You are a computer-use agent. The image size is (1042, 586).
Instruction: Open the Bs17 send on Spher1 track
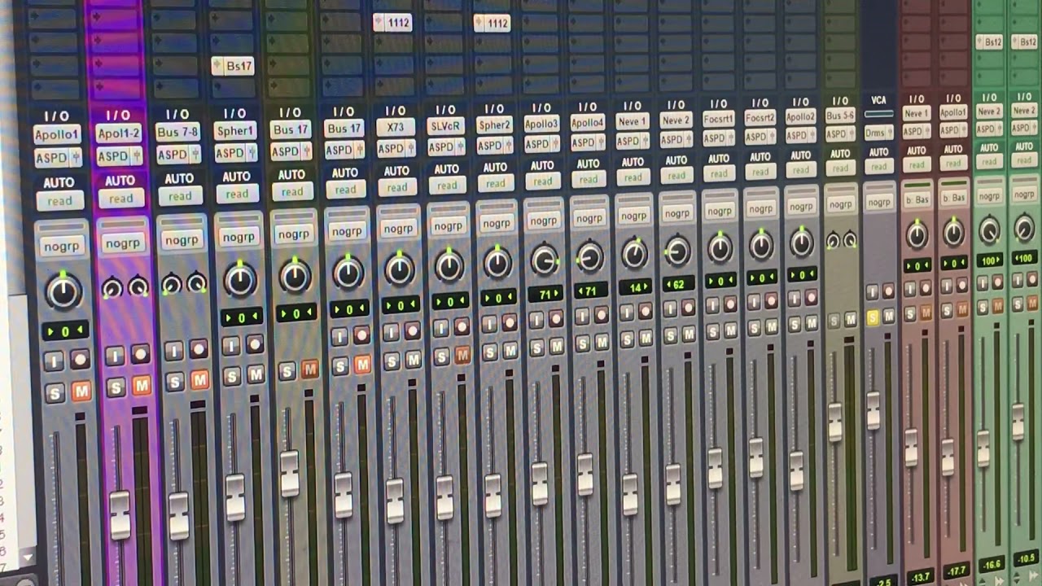coord(233,66)
